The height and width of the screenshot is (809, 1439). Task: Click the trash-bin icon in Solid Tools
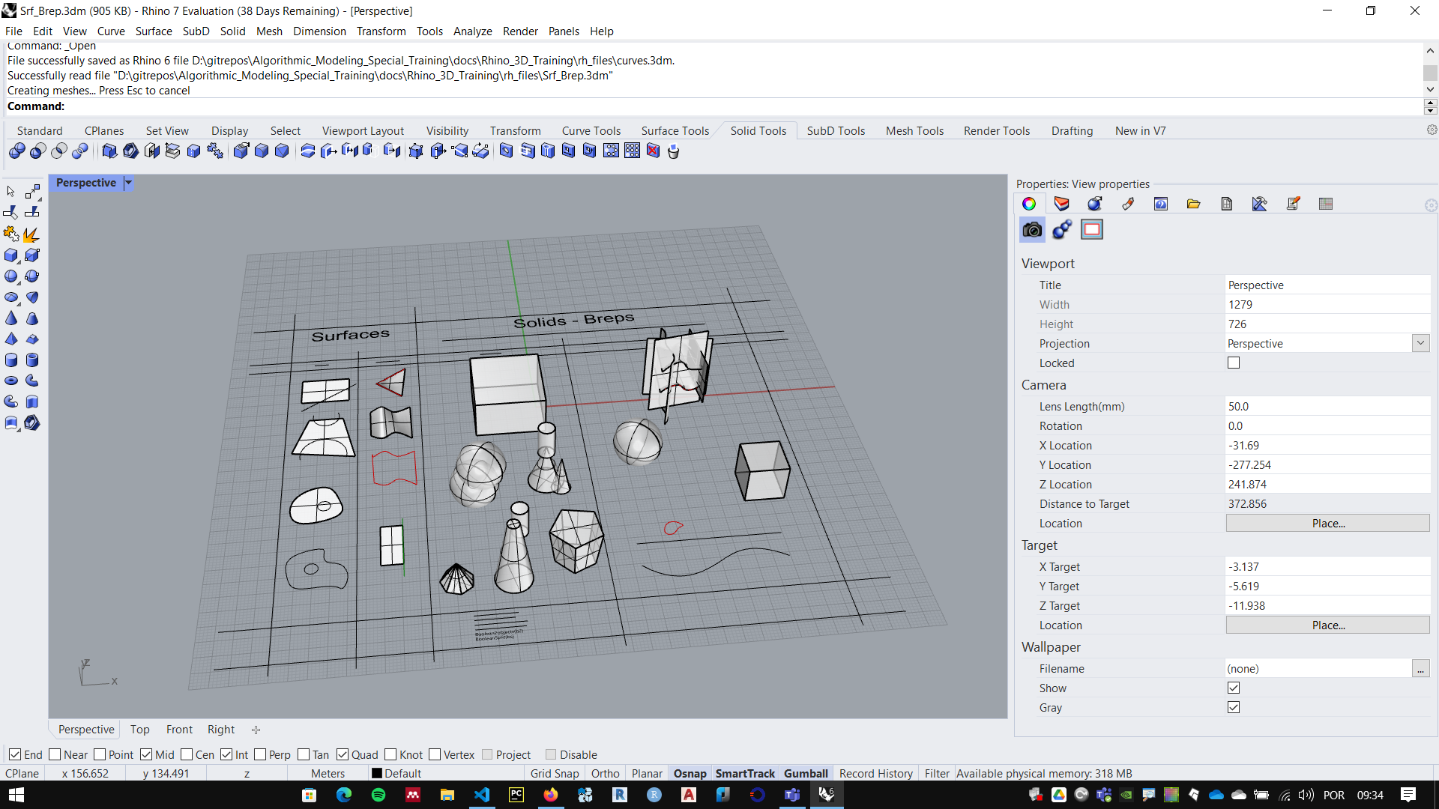point(673,151)
